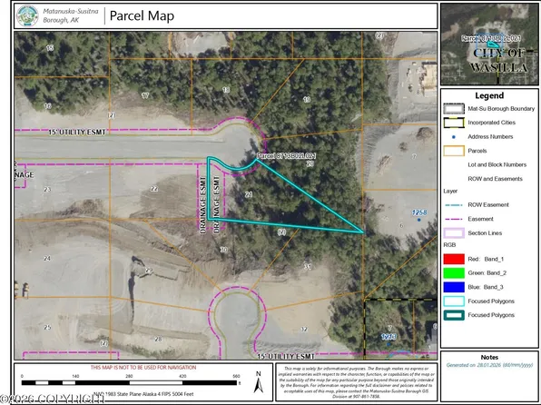Click the 'Parcel Map' title text
The image size is (541, 405).
tap(142, 15)
